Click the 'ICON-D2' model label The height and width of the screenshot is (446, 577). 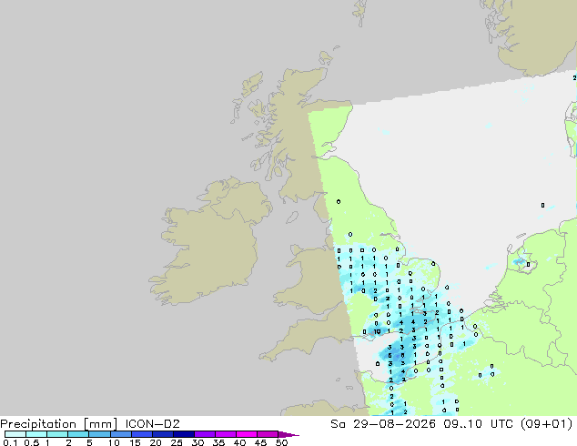click(152, 424)
